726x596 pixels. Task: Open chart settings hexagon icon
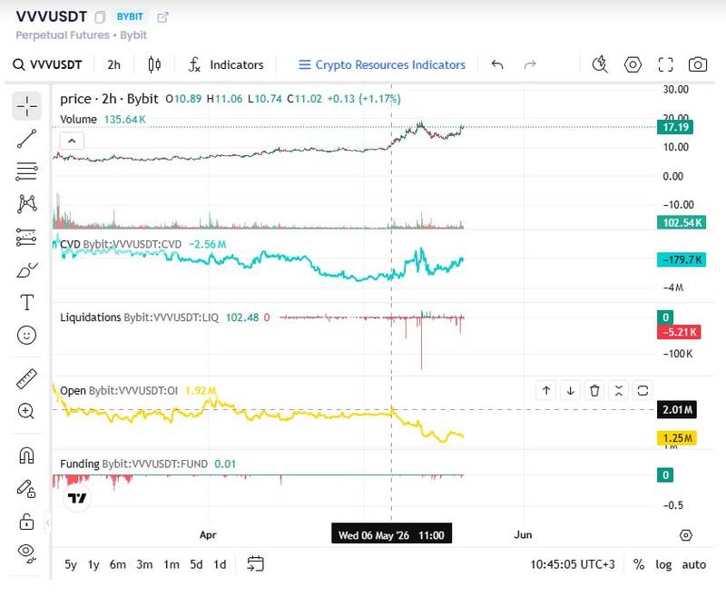pos(633,64)
